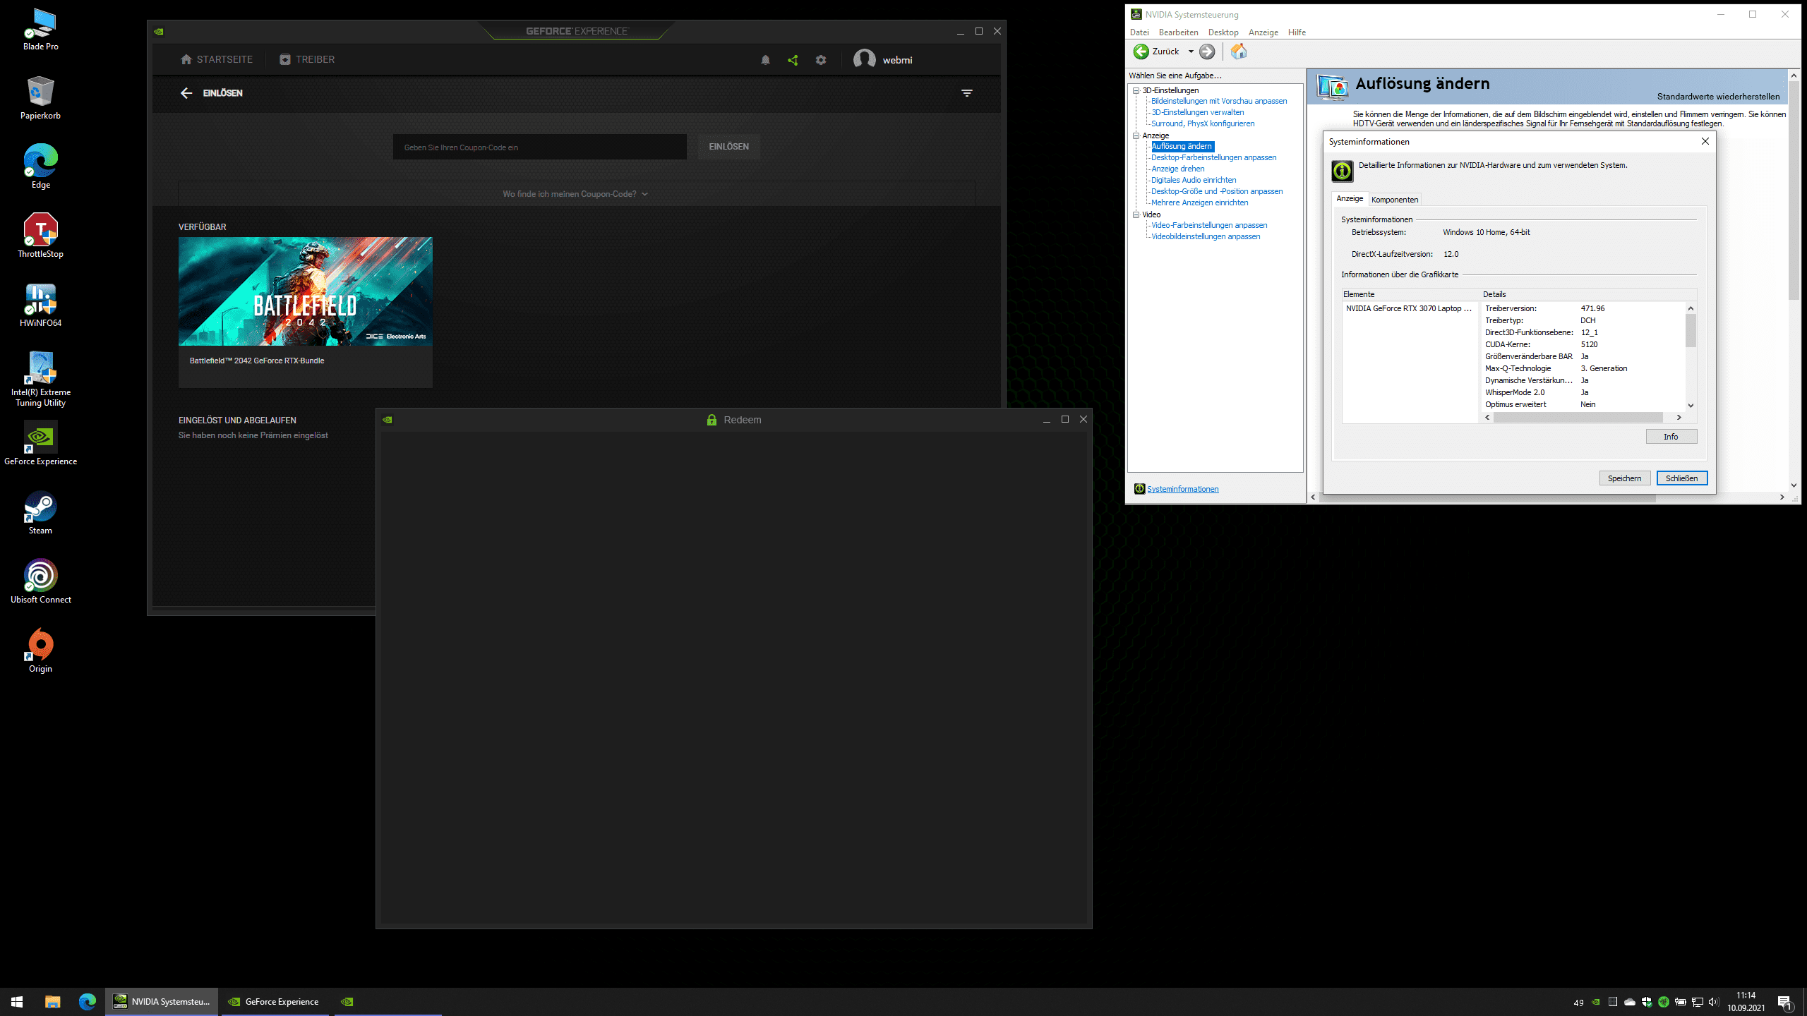Select the GeForce Experience desktop shortcut
Screen dimensions: 1807x1016
tap(40, 444)
